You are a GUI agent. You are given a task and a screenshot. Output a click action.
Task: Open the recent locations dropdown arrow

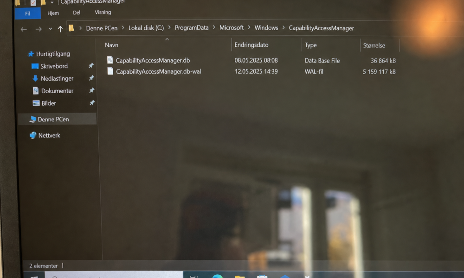point(50,29)
